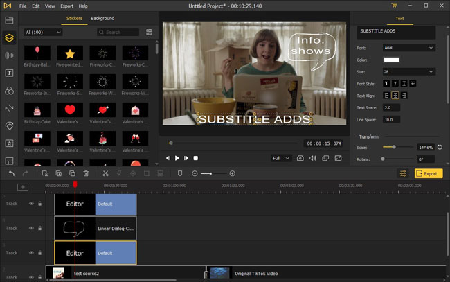
Task: Open the Transitions arrows icon in sidebar
Action: coord(9,108)
